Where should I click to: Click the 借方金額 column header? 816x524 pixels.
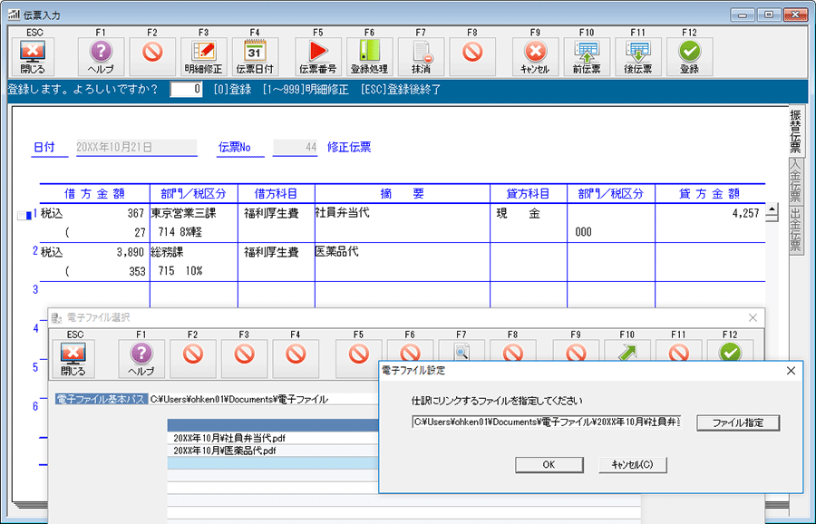pos(94,194)
